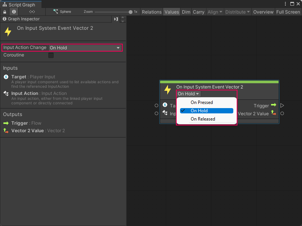Switch to the Script Graph tab

coord(21,4)
